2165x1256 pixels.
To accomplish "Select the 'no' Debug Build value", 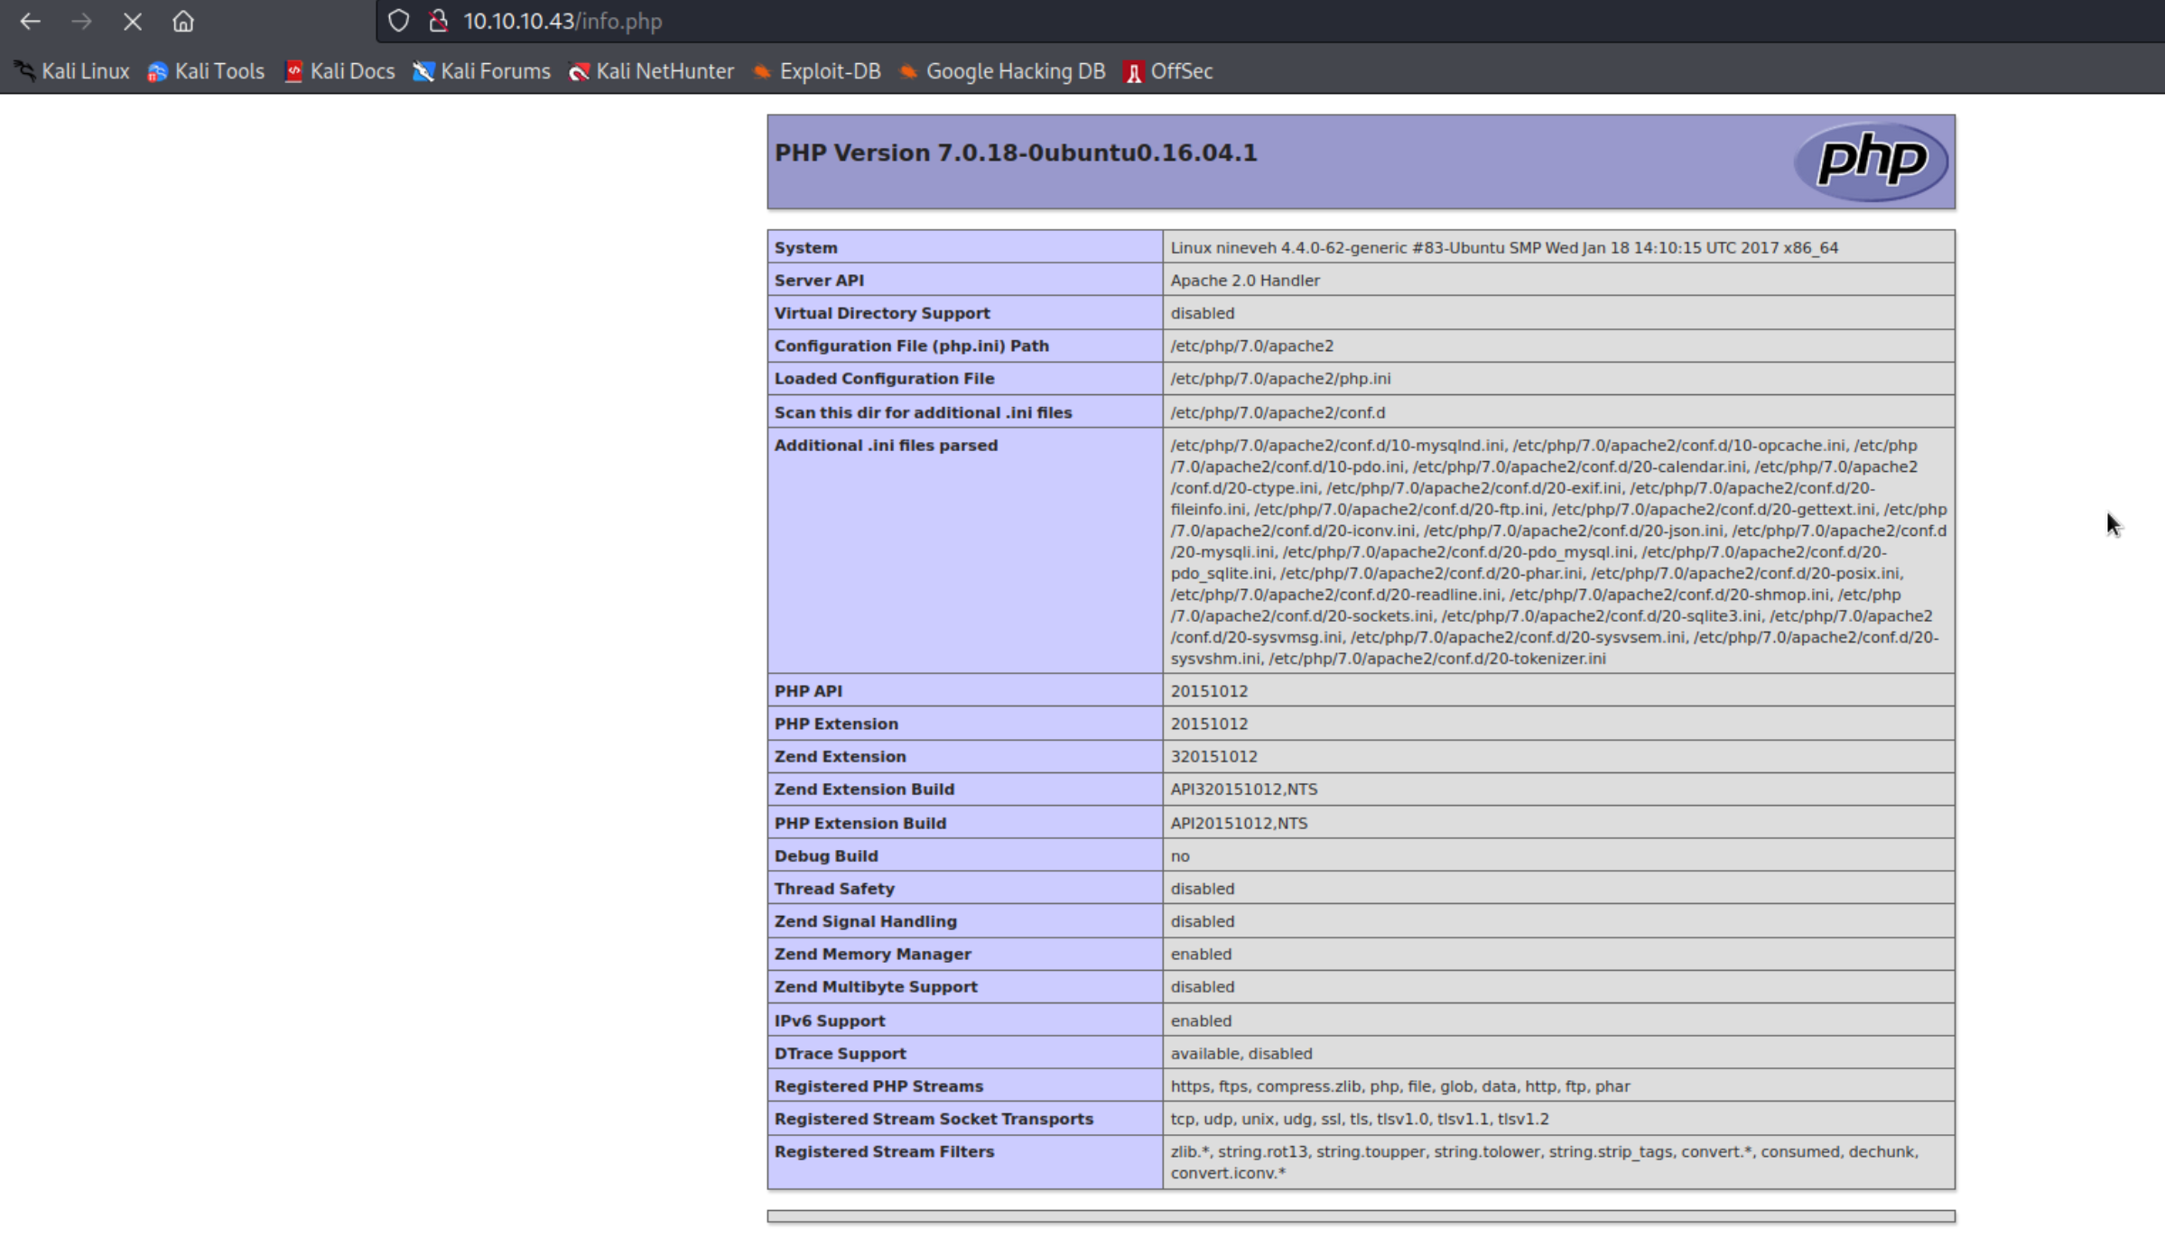I will [1180, 856].
